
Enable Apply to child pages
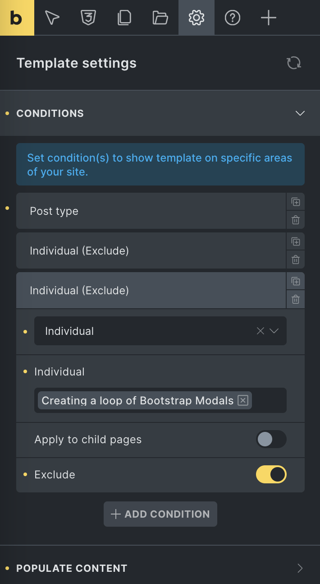[271, 439]
